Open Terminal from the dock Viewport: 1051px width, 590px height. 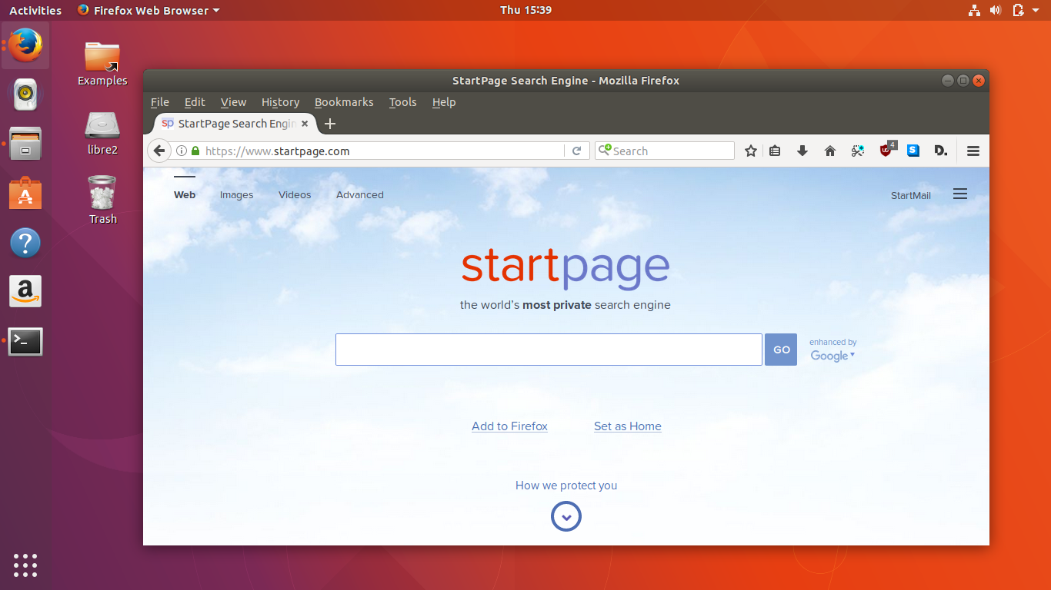tap(25, 341)
